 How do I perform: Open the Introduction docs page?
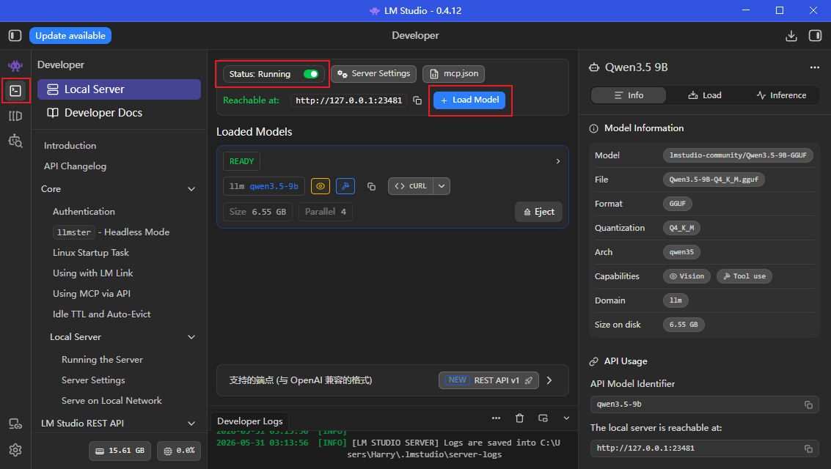pyautogui.click(x=70, y=146)
